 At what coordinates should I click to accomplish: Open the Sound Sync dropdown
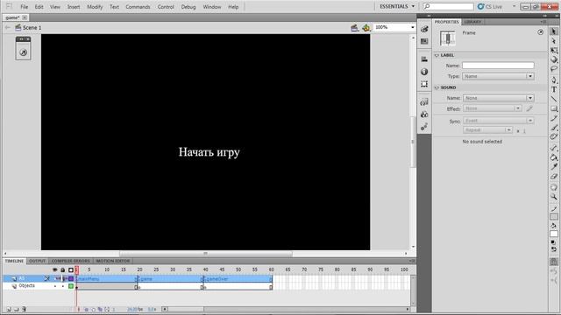coord(498,121)
